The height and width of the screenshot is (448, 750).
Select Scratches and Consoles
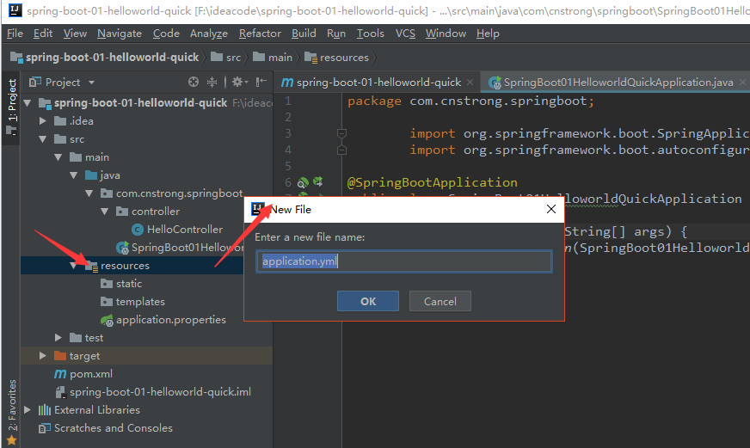[113, 428]
